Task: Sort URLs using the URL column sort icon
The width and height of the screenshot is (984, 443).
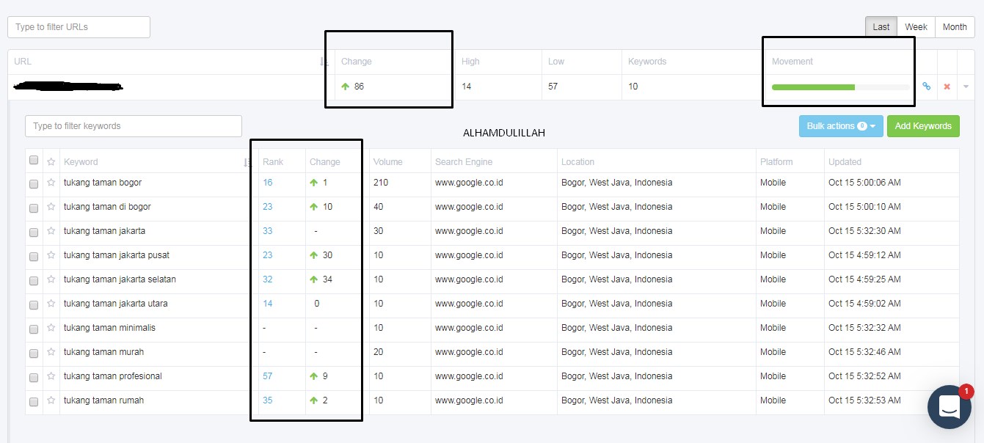Action: (324, 62)
